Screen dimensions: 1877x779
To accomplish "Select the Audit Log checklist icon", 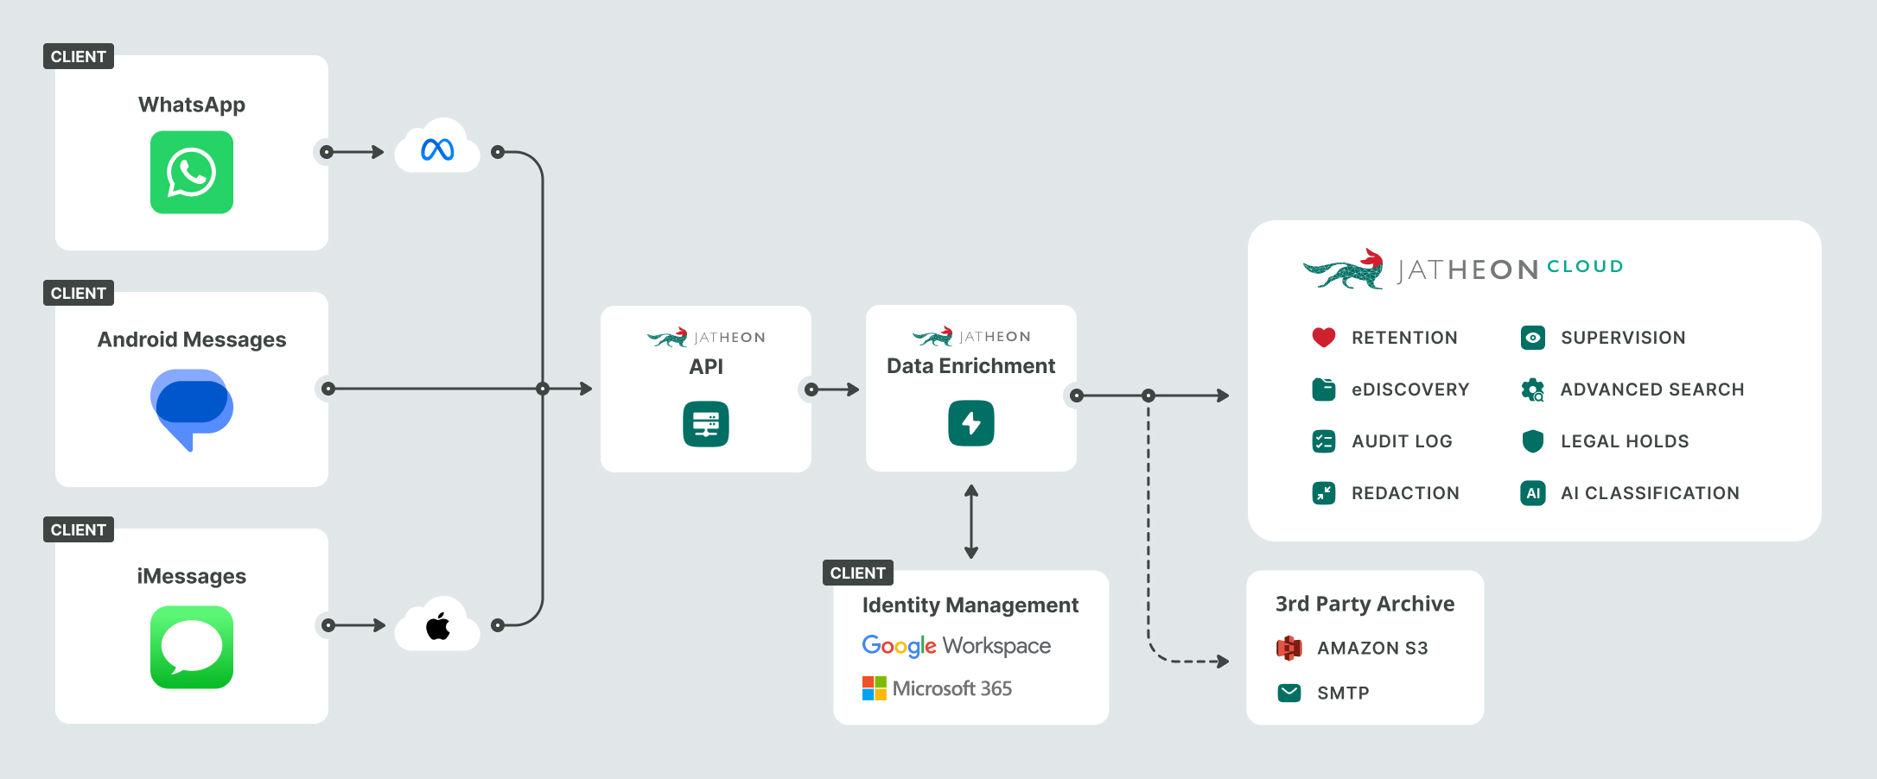I will click(1324, 441).
